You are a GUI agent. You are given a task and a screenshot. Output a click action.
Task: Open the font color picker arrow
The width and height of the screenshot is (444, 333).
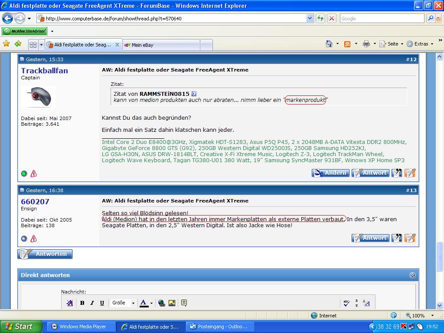tap(151, 303)
